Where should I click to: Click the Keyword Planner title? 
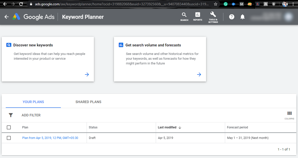tap(83, 17)
